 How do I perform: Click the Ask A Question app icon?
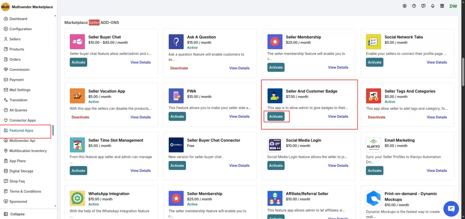click(176, 41)
